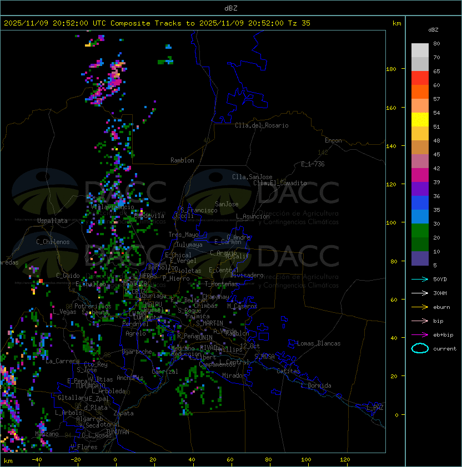The image size is (462, 467).
Task: Click the '30HM' legend label
Action: [440, 293]
